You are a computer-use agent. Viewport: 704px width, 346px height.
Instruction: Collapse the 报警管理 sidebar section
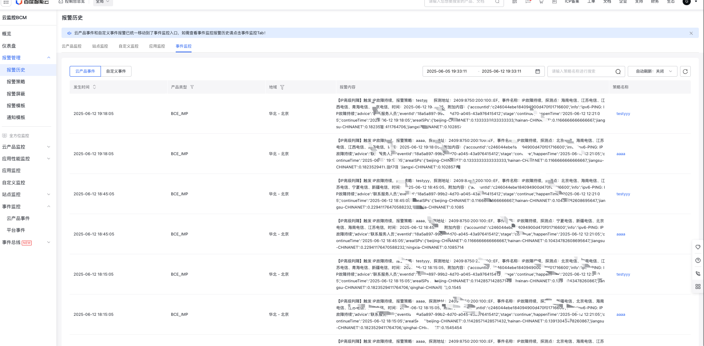pyautogui.click(x=49, y=57)
